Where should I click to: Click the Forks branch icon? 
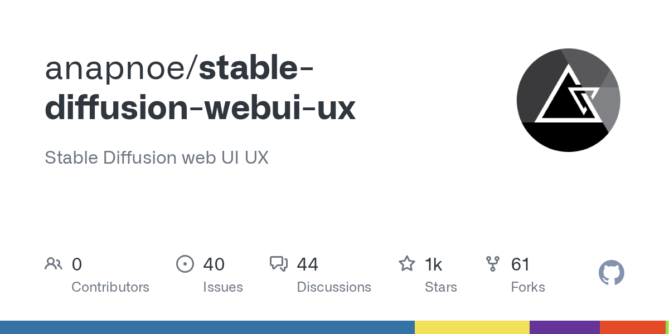493,264
